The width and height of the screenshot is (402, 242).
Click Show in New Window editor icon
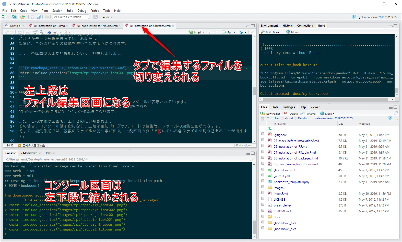coord(20,32)
